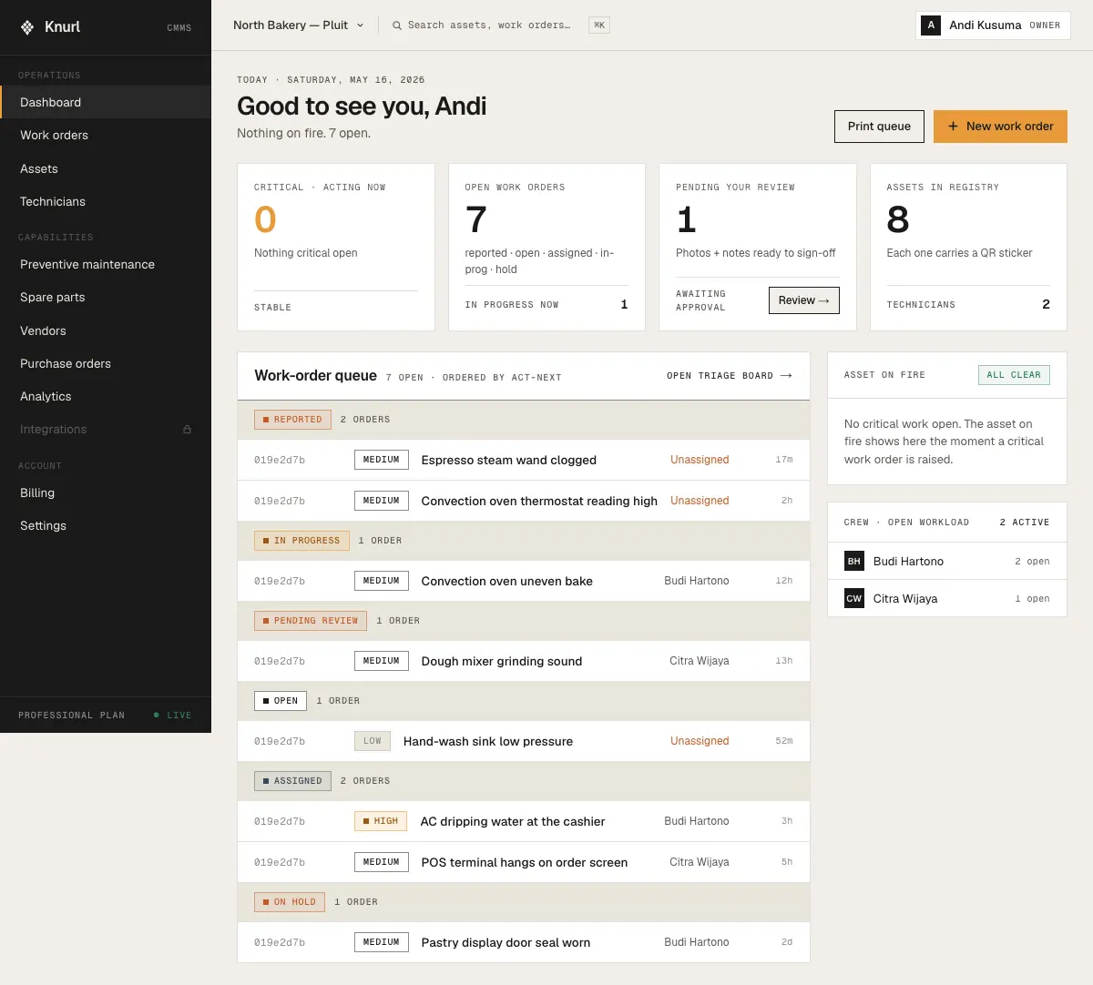Screen dimensions: 1093x985
Task: Collapse the Reported orders group header
Action: coord(524,420)
